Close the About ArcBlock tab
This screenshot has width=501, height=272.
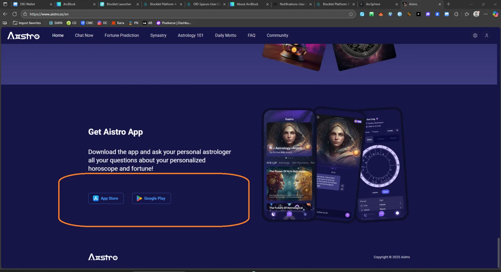[x=267, y=4]
